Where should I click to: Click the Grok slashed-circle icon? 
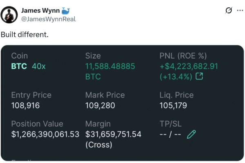(x=229, y=11)
